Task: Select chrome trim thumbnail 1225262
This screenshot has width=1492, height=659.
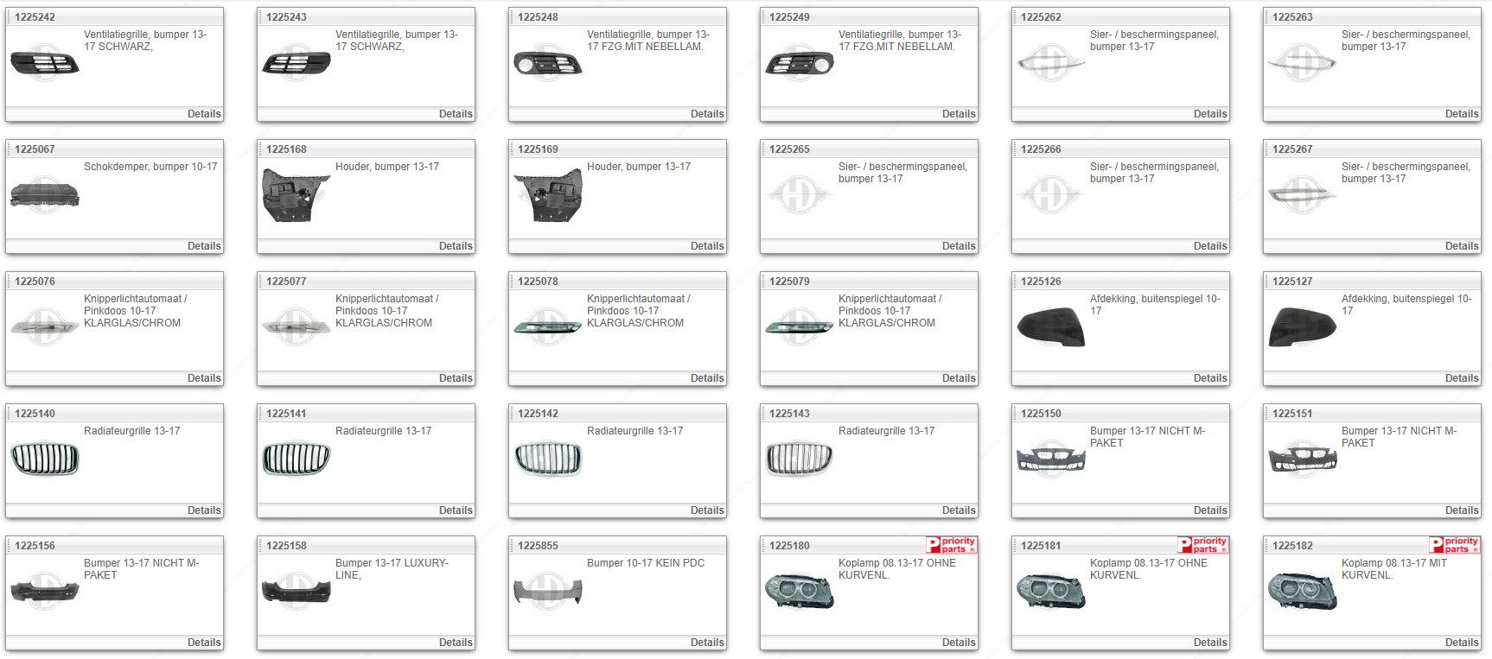Action: point(1051,63)
